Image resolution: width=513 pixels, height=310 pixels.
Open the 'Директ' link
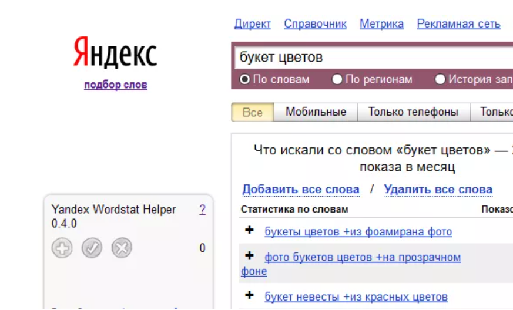253,24
